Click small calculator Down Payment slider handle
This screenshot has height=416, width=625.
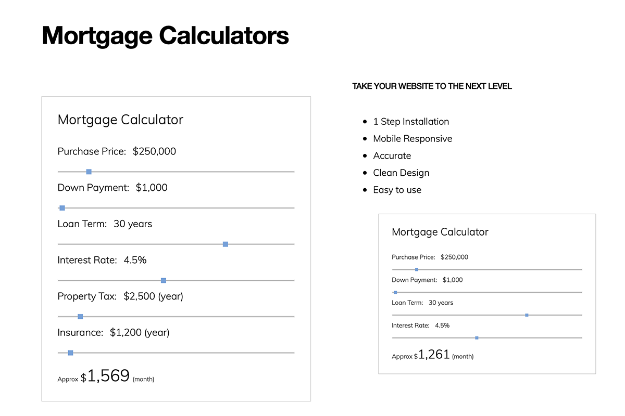click(395, 292)
